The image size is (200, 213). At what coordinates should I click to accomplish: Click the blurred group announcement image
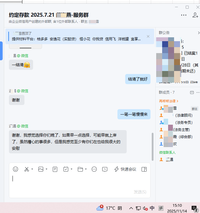[x=169, y=60]
